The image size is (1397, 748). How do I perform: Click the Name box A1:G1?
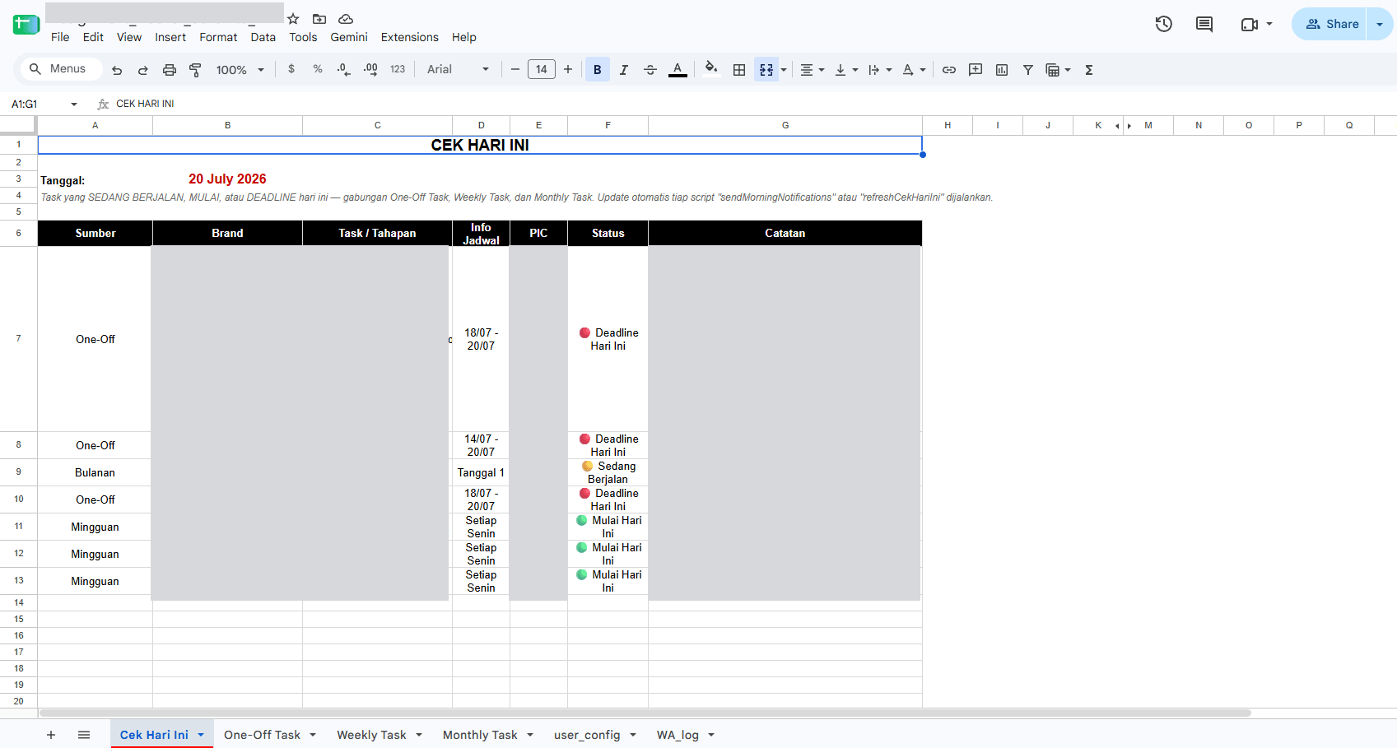click(43, 104)
